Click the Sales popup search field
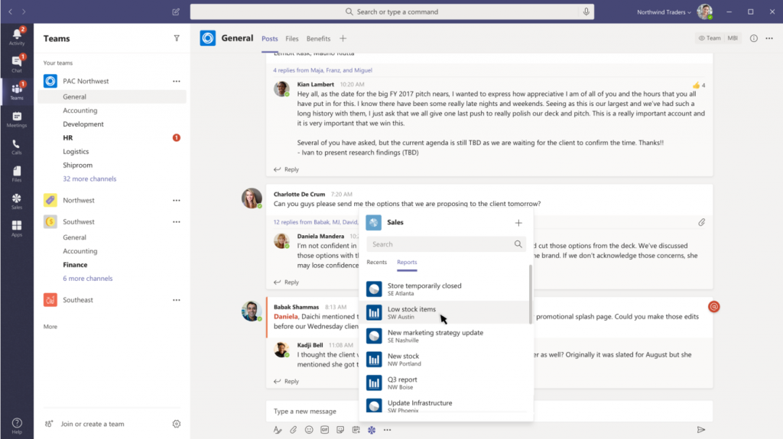The height and width of the screenshot is (439, 783). click(x=440, y=244)
